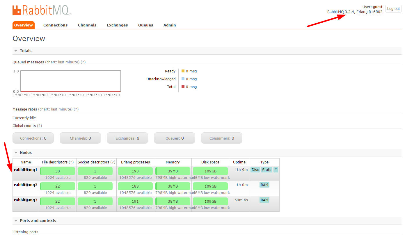Viewport: 414px width, 237px height.
Task: Click the red Total legend swatch
Action: 183,87
